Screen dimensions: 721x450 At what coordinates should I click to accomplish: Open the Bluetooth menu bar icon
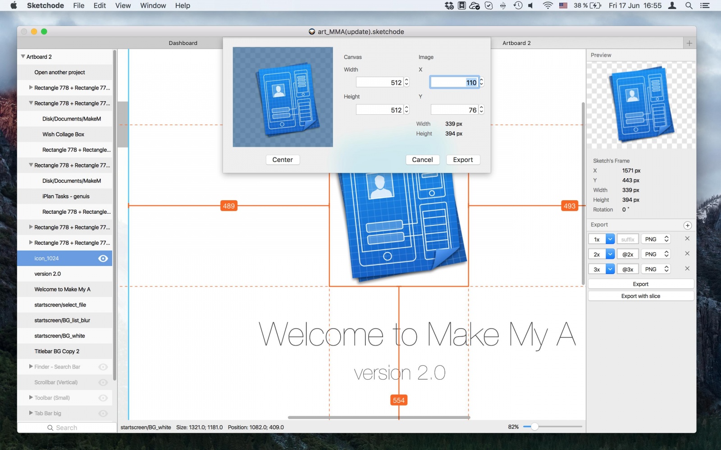click(x=503, y=5)
